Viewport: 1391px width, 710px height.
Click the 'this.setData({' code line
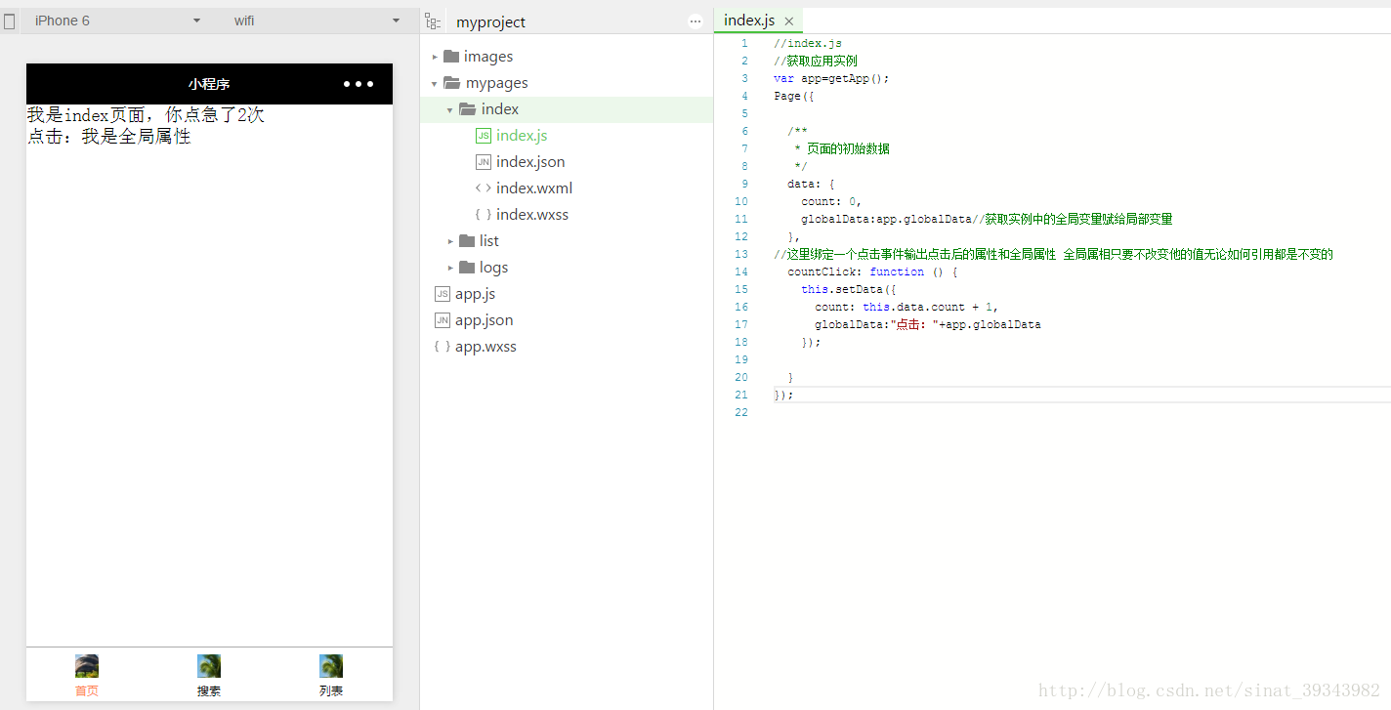(x=849, y=289)
